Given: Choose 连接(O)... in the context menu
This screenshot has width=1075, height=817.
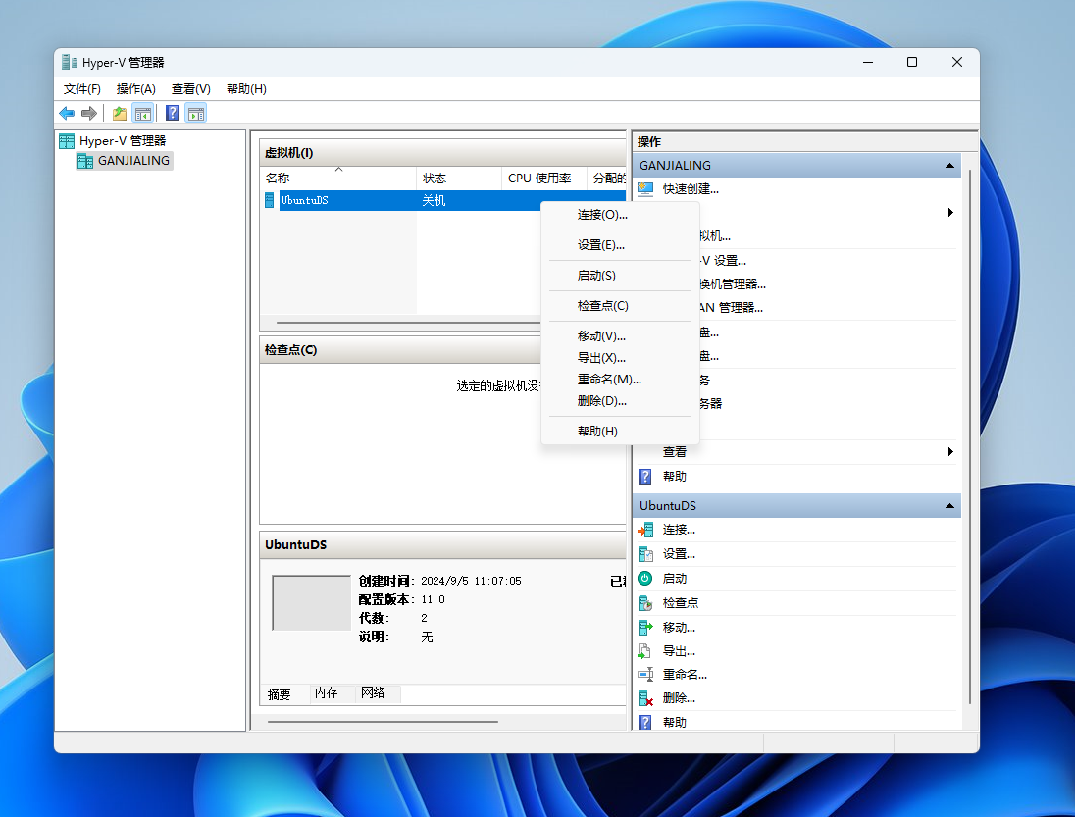Looking at the screenshot, I should click(621, 215).
